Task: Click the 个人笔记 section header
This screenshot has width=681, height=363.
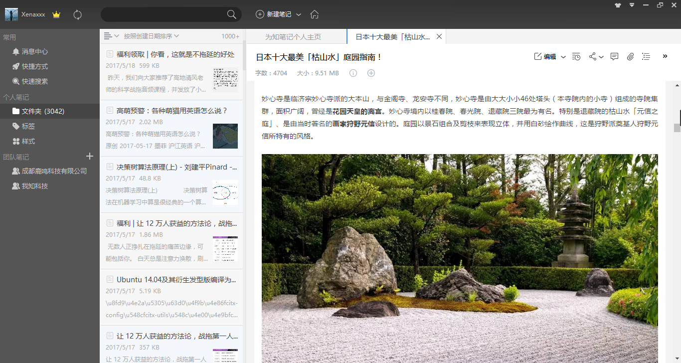Action: click(16, 97)
